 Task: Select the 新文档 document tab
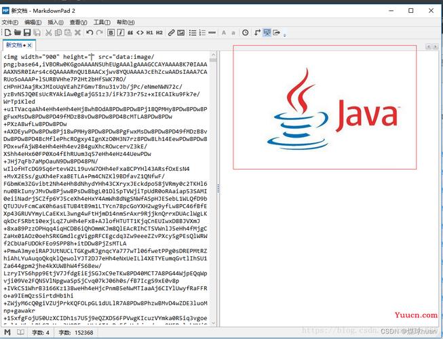[x=14, y=45]
